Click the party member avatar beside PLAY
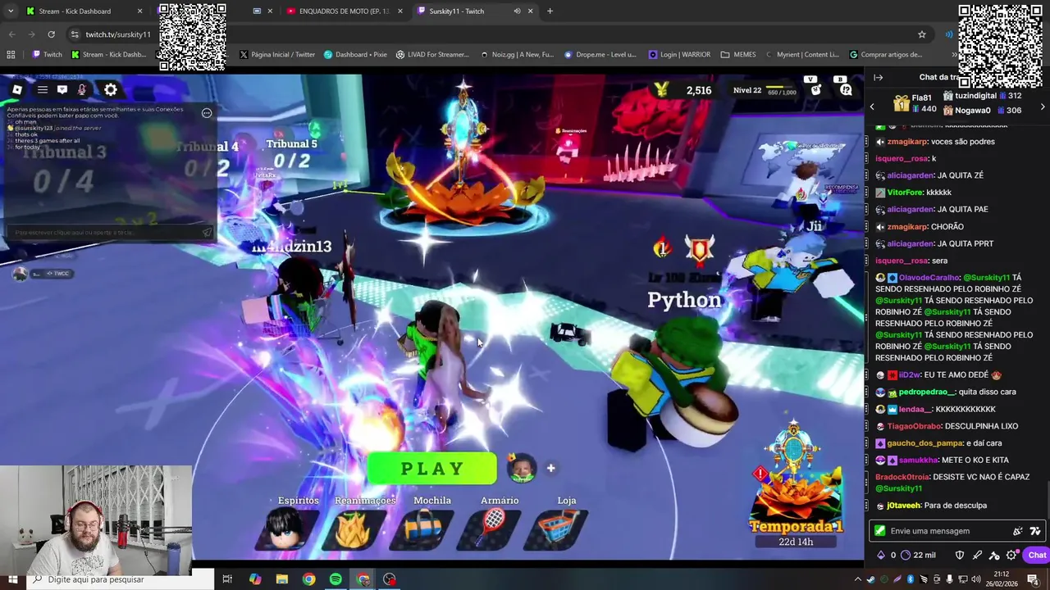The width and height of the screenshot is (1050, 590). click(x=522, y=468)
